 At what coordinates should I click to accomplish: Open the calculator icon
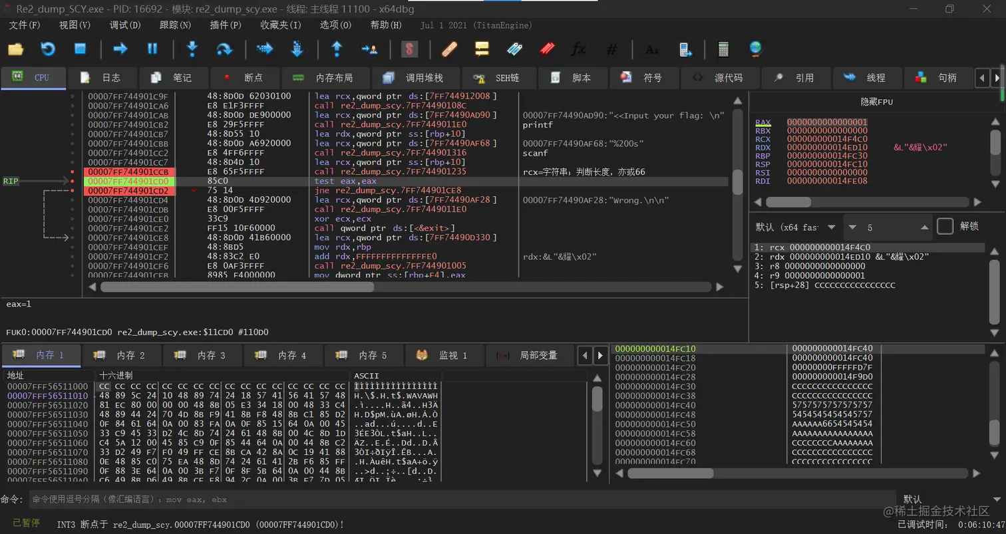click(x=724, y=49)
